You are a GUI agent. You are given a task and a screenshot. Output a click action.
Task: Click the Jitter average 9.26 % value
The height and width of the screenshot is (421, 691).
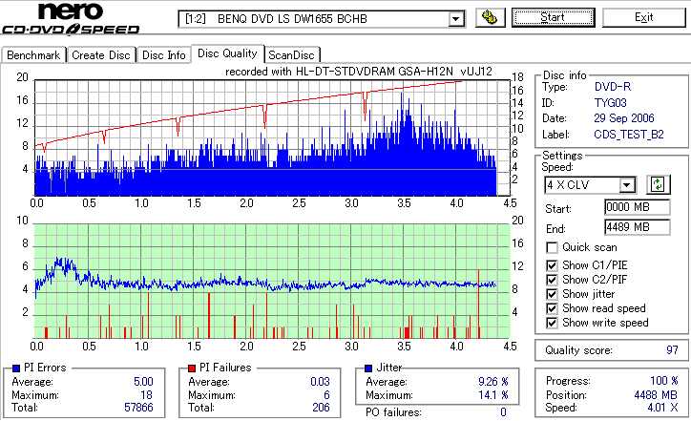493,381
